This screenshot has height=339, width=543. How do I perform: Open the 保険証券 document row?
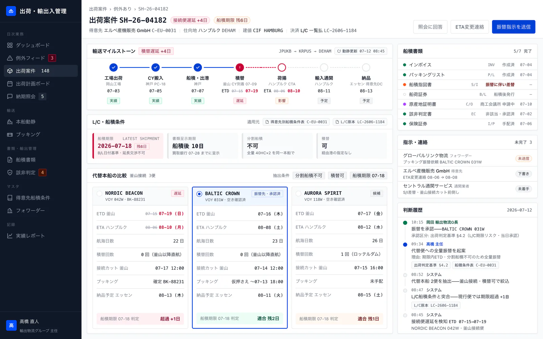pyautogui.click(x=467, y=124)
